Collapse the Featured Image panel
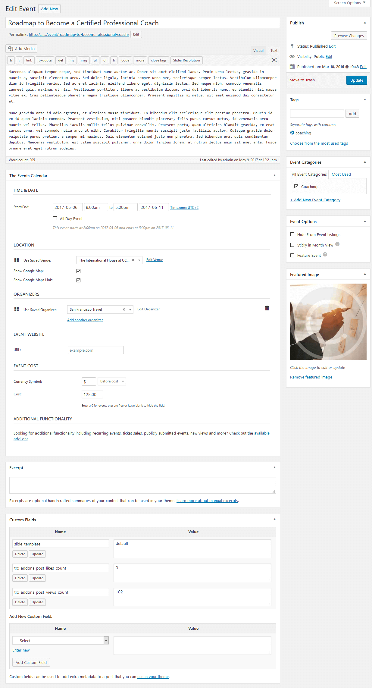The height and width of the screenshot is (688, 372). (365, 274)
